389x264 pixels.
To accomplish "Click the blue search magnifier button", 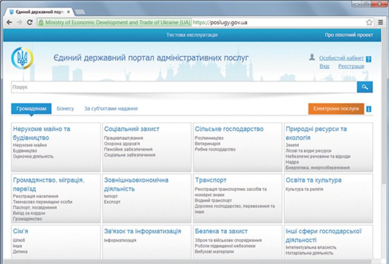I will pyautogui.click(x=364, y=87).
